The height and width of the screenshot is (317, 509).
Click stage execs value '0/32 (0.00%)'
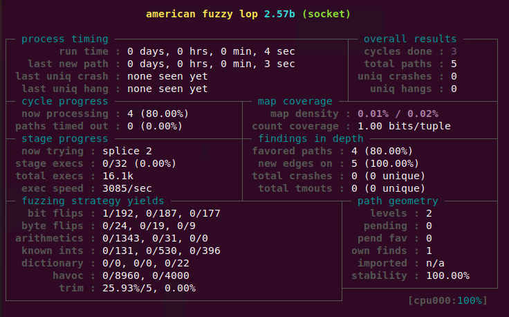coord(139,164)
